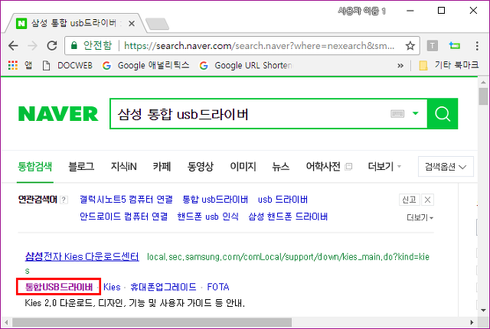The width and height of the screenshot is (490, 329).
Task: Switch to the 이미지 tab
Action: 243,167
